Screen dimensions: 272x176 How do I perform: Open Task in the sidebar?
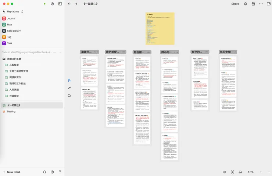point(10,43)
